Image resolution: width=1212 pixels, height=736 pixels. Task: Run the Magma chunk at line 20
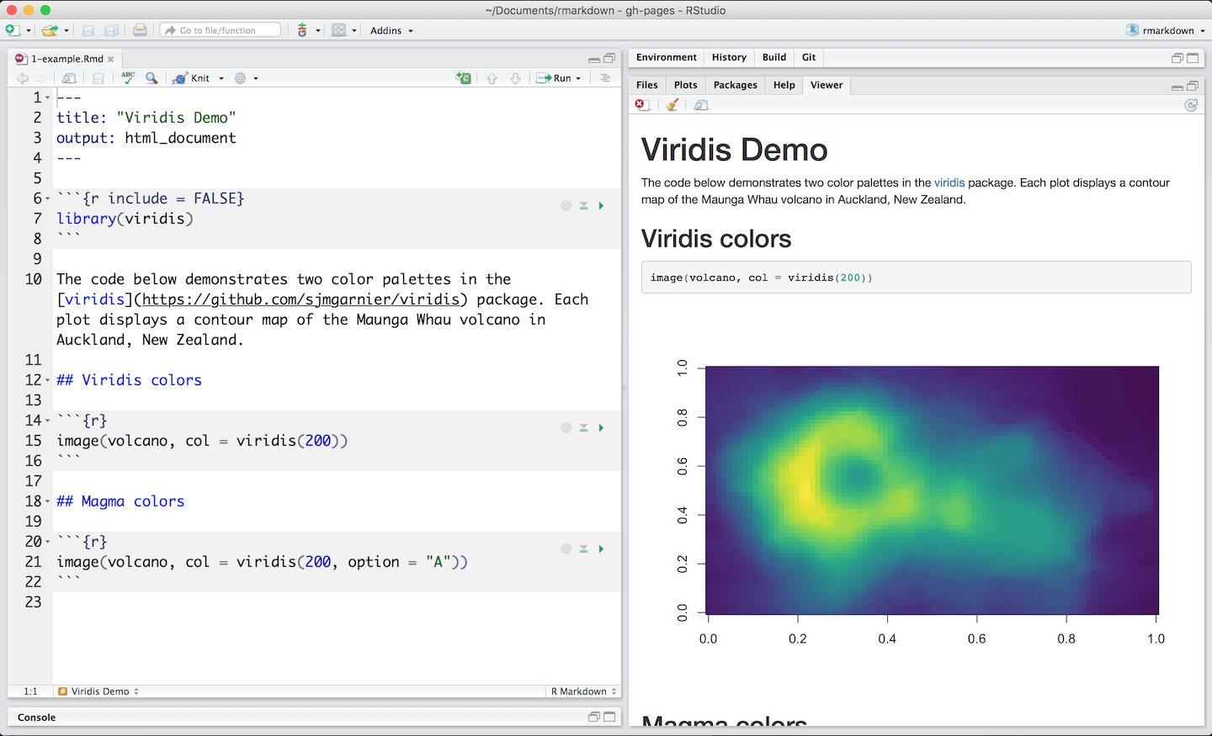[x=601, y=549]
